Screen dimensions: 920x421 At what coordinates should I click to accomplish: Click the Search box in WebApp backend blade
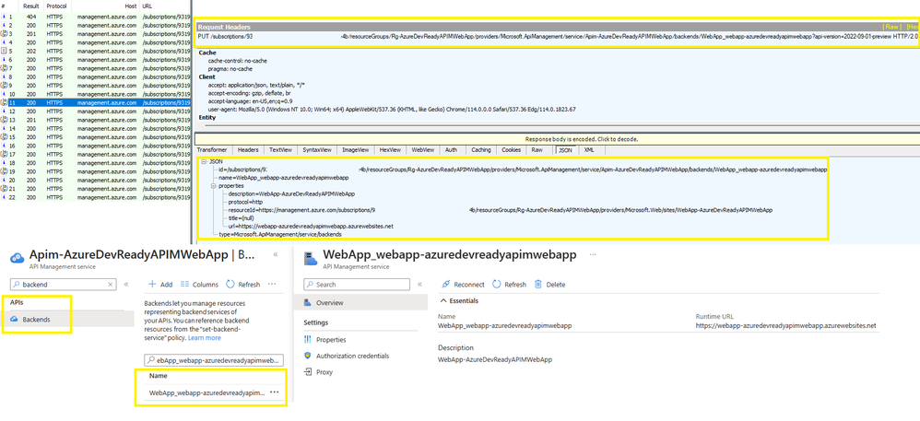(x=357, y=285)
